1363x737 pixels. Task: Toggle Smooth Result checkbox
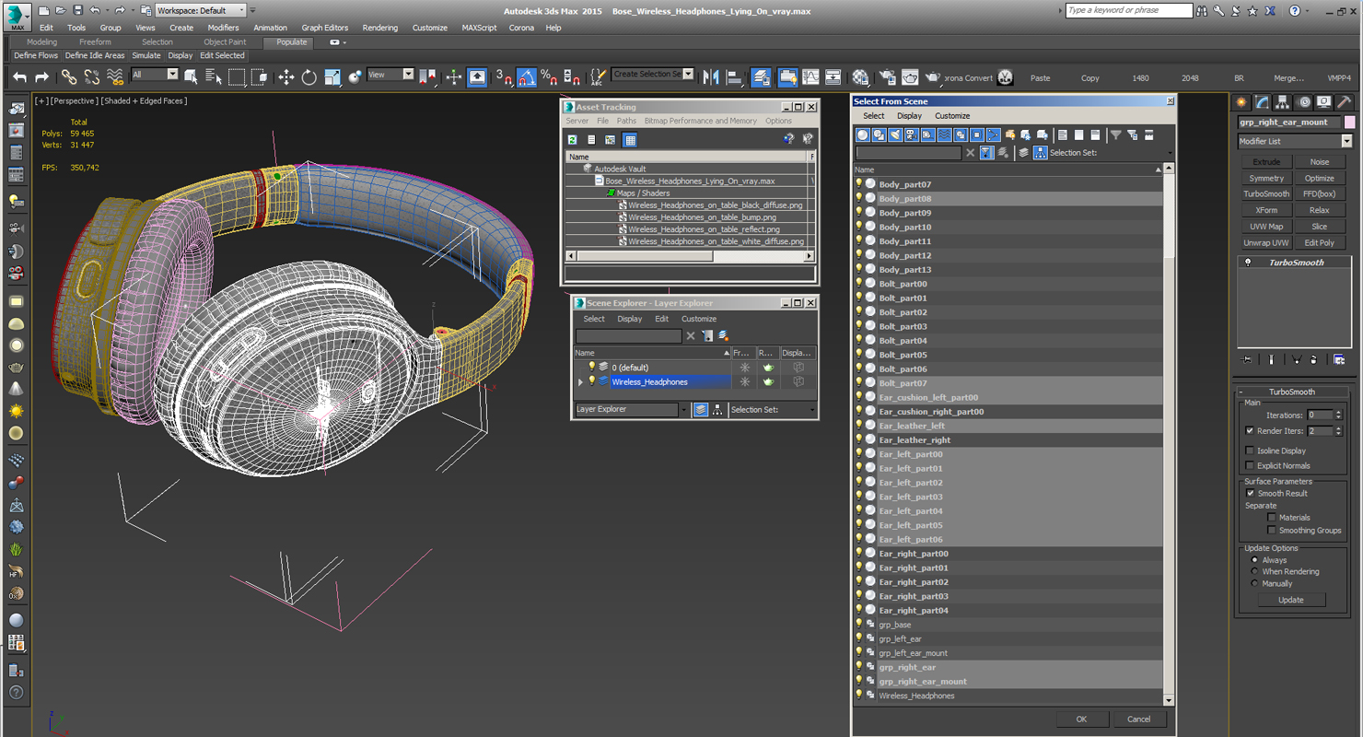(x=1250, y=493)
